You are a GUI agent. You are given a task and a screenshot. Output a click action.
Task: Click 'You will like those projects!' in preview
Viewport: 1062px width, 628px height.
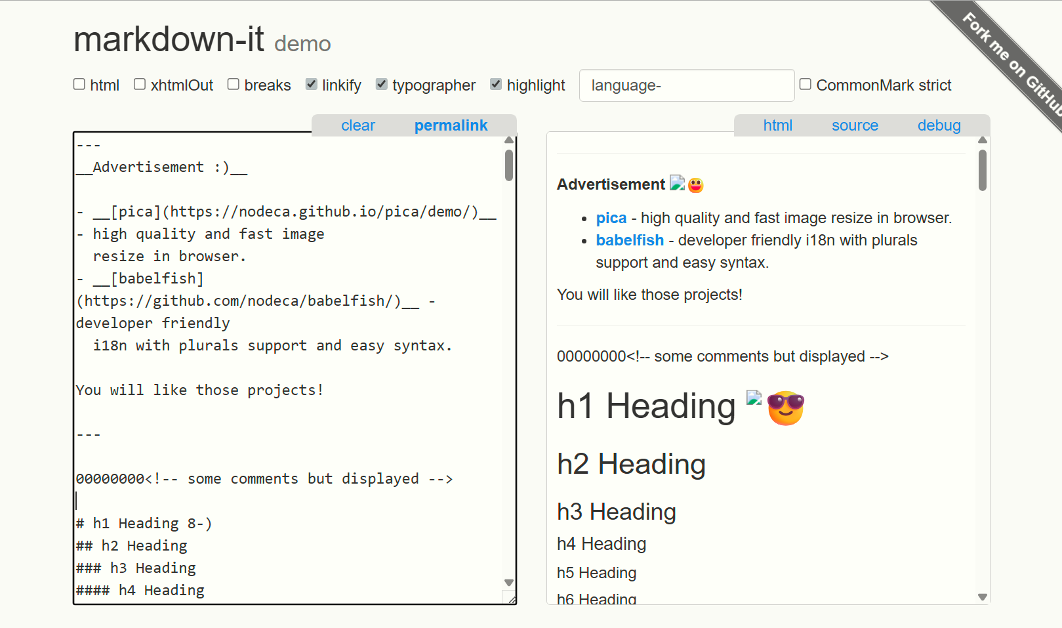[649, 295]
